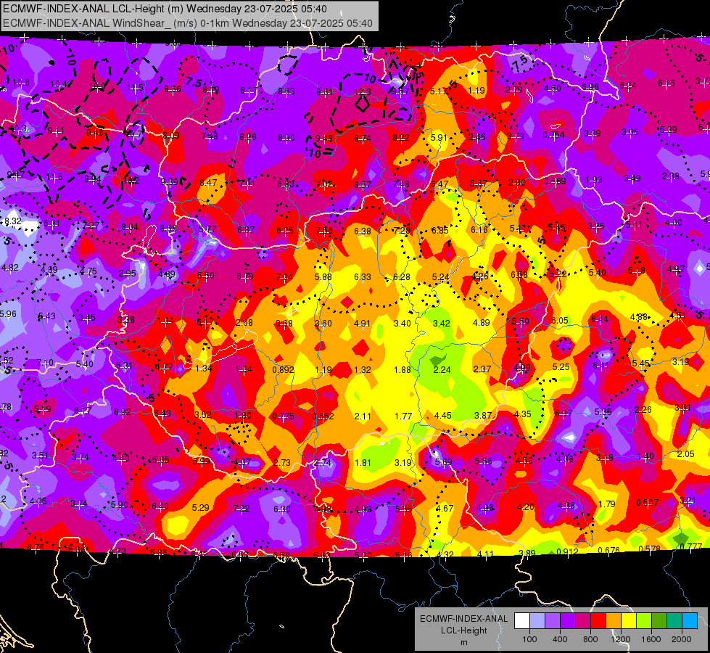710x653 pixels.
Task: Click the wind shear value '0.912'
Action: tap(567, 551)
